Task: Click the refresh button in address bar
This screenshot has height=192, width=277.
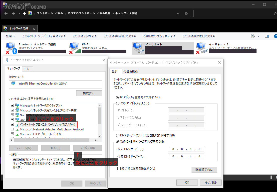Action: 186,13
